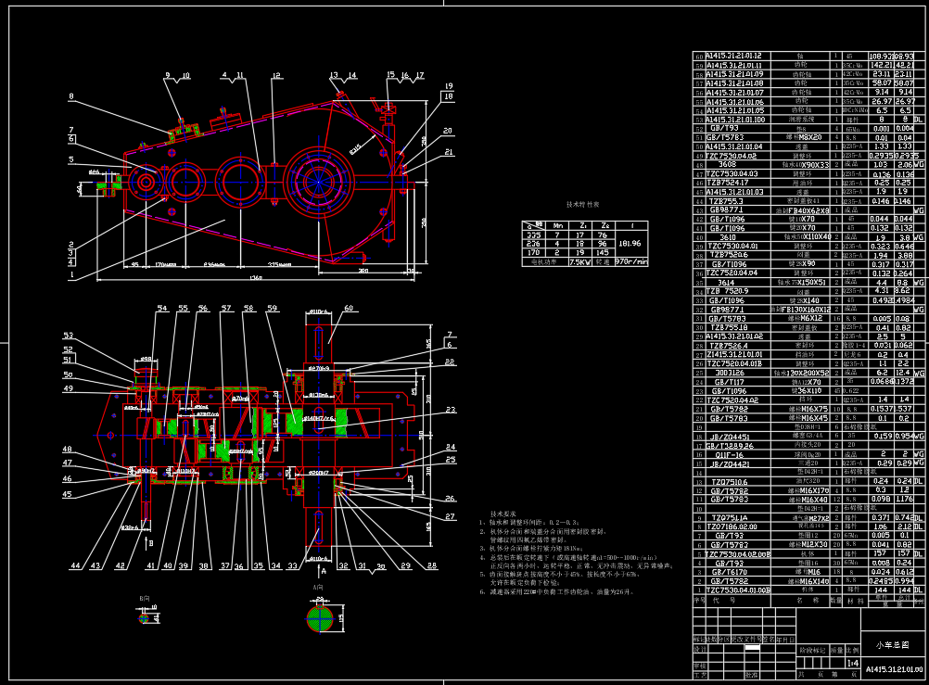Click callout number 21 at right edge

(448, 152)
